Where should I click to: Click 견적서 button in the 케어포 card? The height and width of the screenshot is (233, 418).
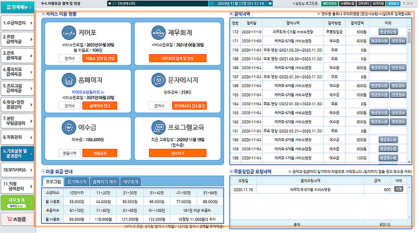(x=70, y=59)
